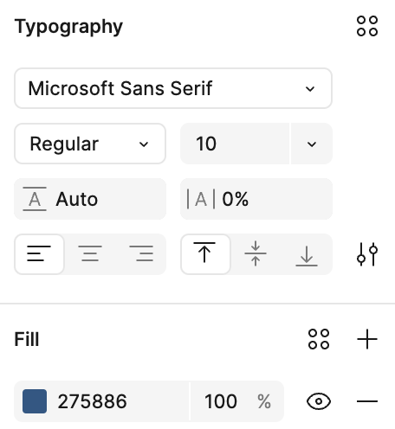
Task: Select vertical align middle
Action: click(256, 254)
